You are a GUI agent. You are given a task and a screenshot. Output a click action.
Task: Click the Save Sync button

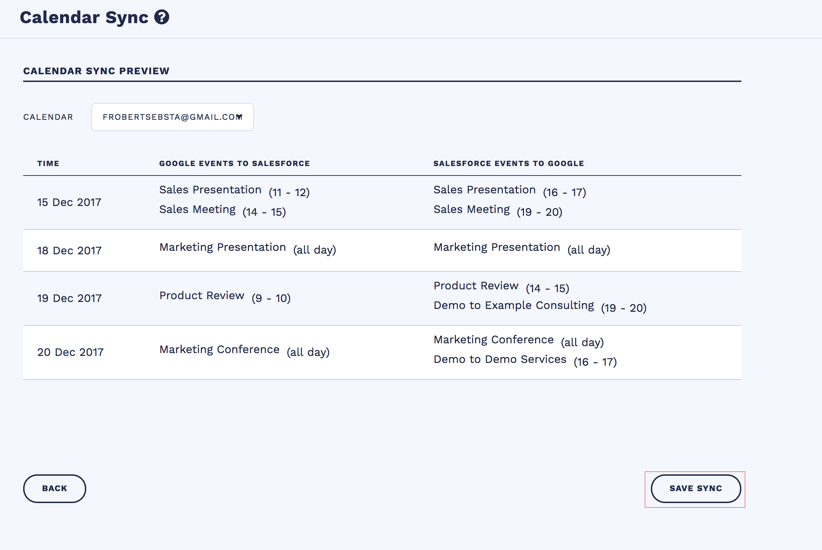696,488
